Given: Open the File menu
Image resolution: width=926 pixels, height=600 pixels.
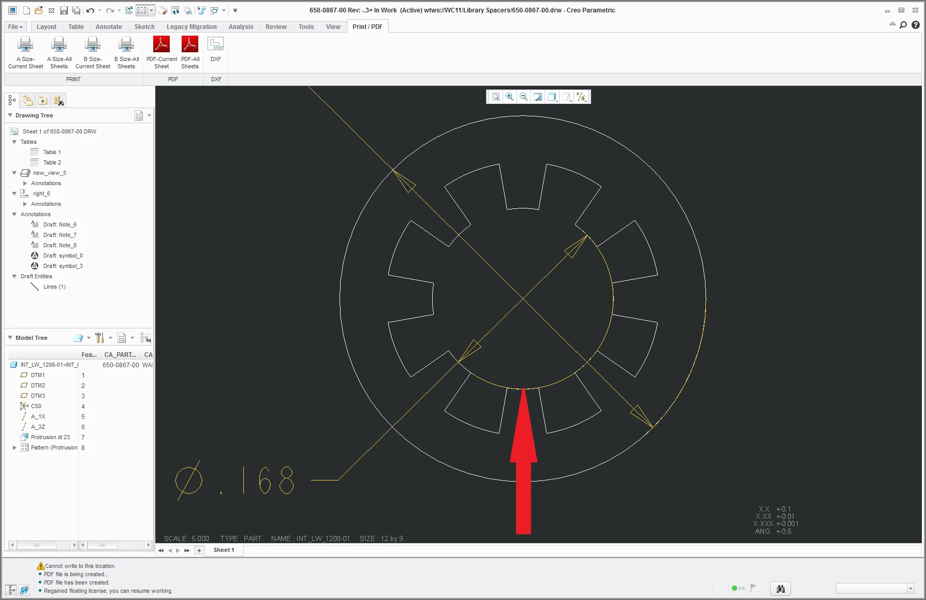Looking at the screenshot, I should [15, 27].
